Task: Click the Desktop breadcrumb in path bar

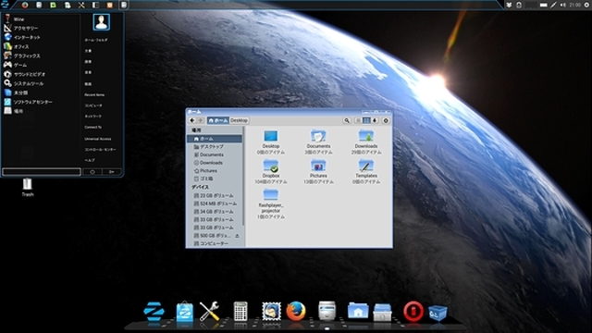Action: [x=239, y=120]
